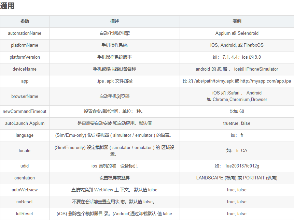
Task: Click the "orientation" parameter cell
Action: [x=25, y=178]
